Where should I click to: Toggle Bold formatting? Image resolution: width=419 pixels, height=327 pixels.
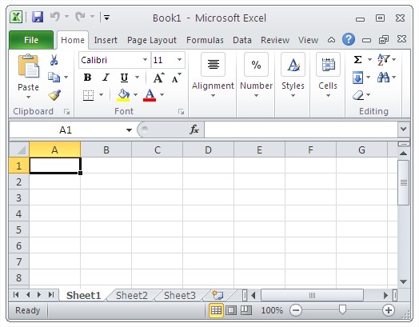click(x=87, y=78)
